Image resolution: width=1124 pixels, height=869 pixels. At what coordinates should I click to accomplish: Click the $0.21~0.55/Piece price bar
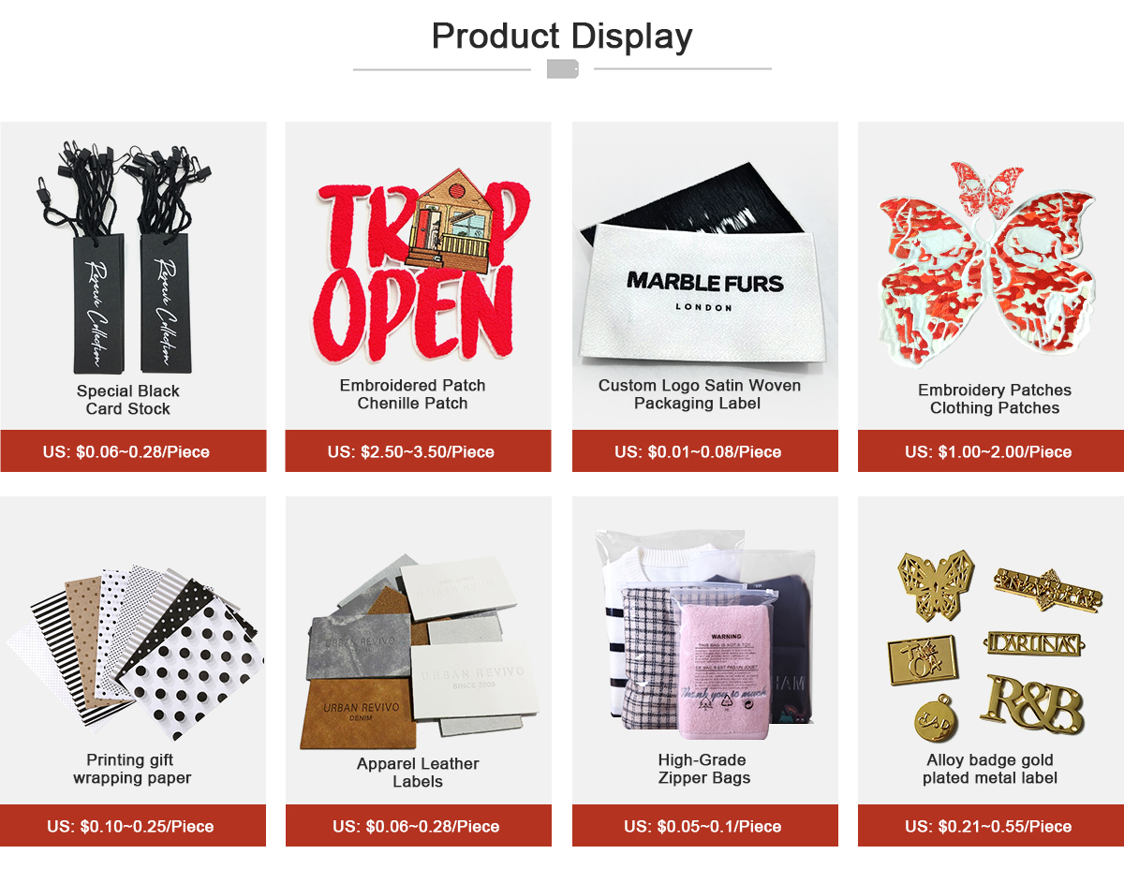[991, 826]
